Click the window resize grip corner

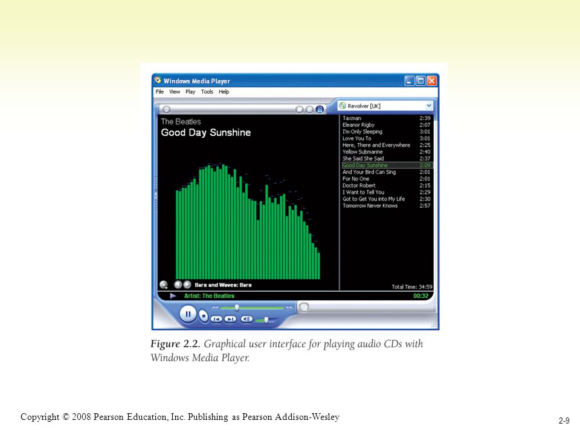pyautogui.click(x=434, y=325)
